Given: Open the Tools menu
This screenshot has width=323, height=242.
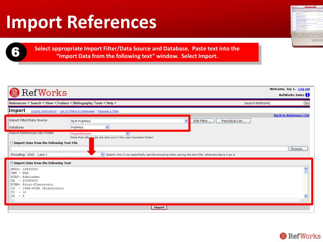Looking at the screenshot, I should click(99, 103).
